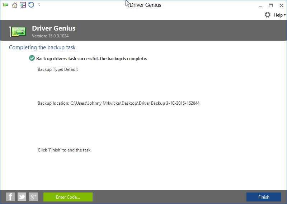This screenshot has width=287, height=204.
Task: Go to the Home screen icon
Action: pyautogui.click(x=15, y=5)
